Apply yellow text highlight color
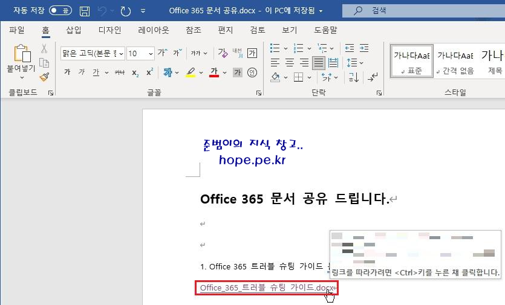The width and height of the screenshot is (505, 305). pos(191,72)
